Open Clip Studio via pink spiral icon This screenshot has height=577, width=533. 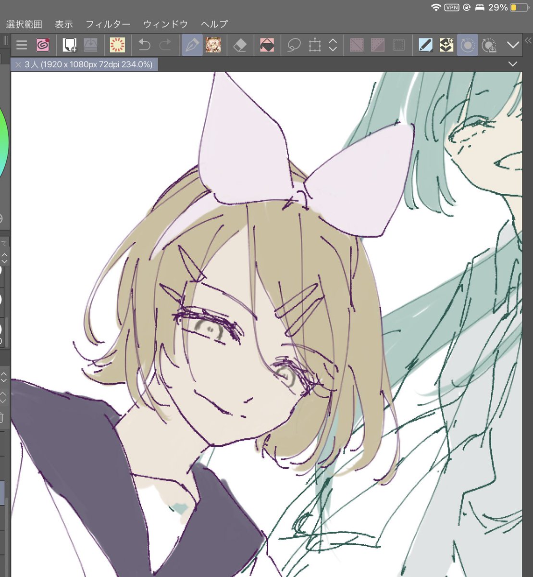click(x=43, y=45)
